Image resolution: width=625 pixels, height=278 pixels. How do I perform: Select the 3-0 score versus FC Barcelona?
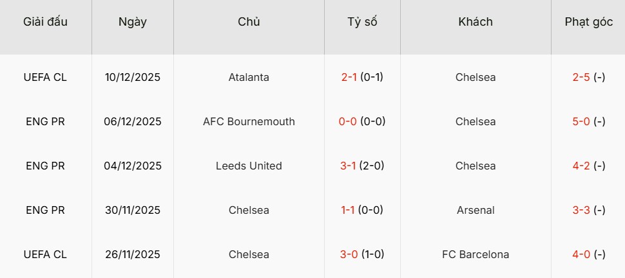point(349,254)
